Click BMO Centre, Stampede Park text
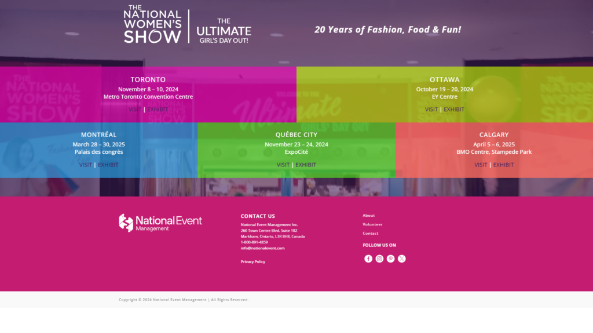The width and height of the screenshot is (593, 333). pos(494,152)
